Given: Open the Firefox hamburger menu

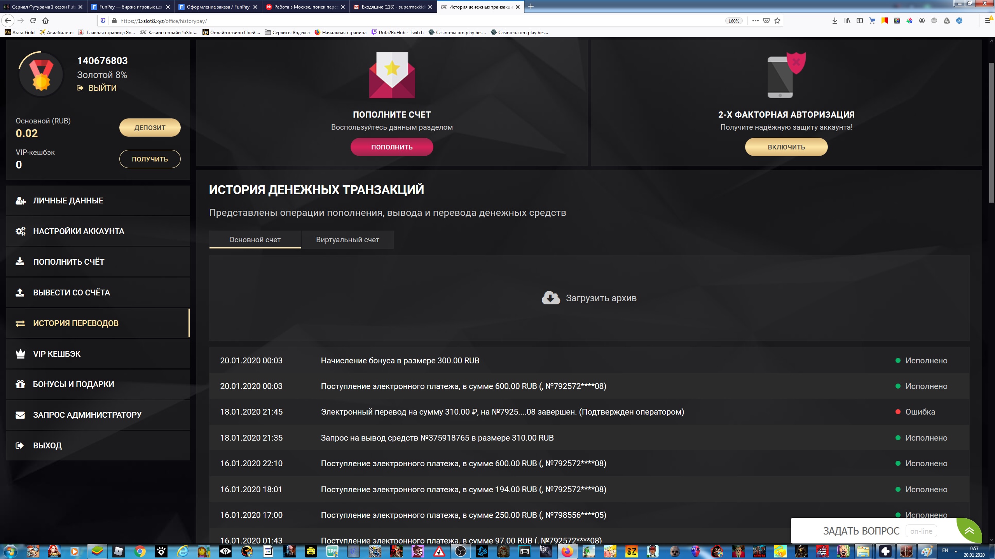Looking at the screenshot, I should [987, 21].
